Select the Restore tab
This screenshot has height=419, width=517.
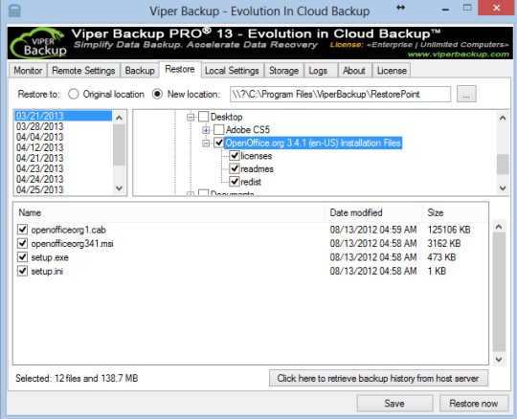pyautogui.click(x=180, y=69)
